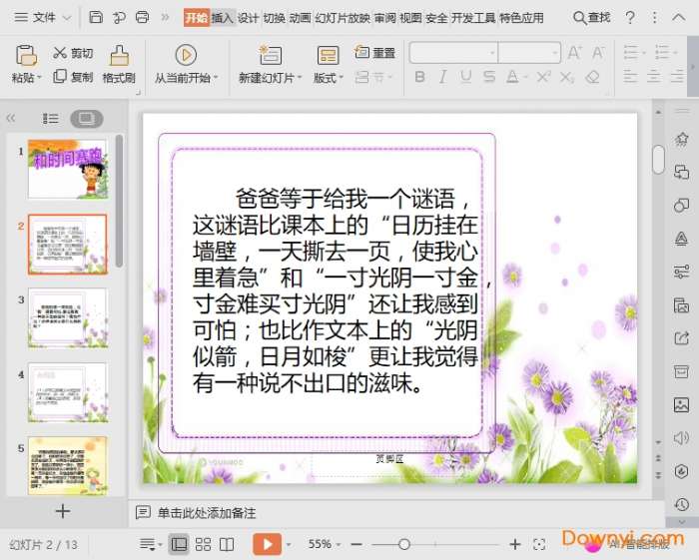The image size is (699, 560).
Task: Expand the 新建幻灯片 dropdown arrow
Action: pyautogui.click(x=300, y=78)
